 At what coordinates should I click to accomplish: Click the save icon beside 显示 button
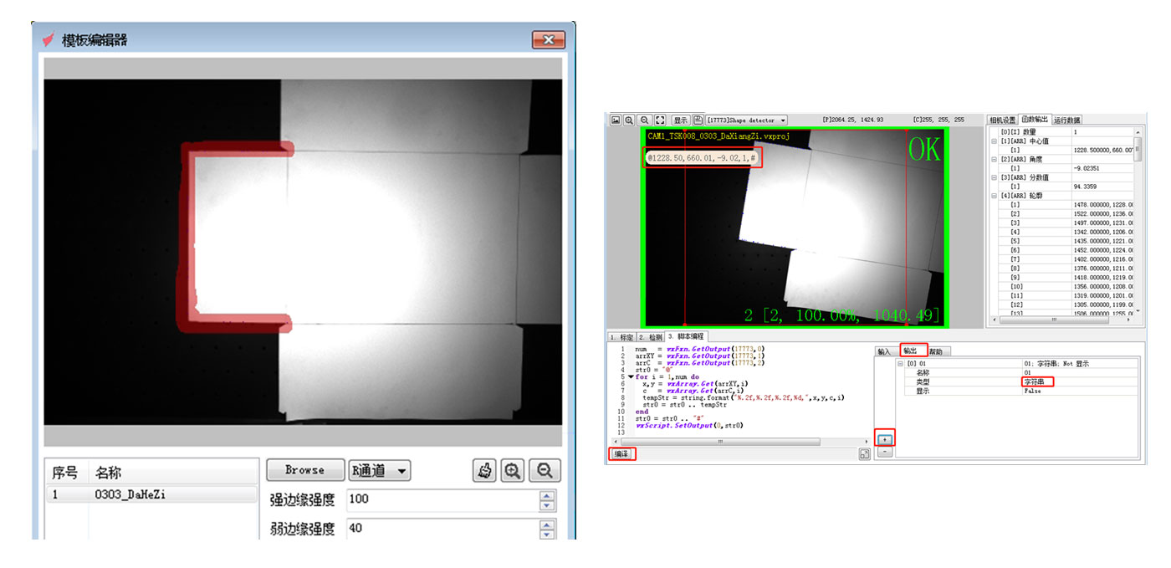click(x=698, y=120)
